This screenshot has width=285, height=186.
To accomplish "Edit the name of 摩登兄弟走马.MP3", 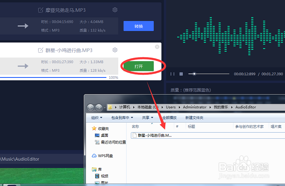I will 40,10.
